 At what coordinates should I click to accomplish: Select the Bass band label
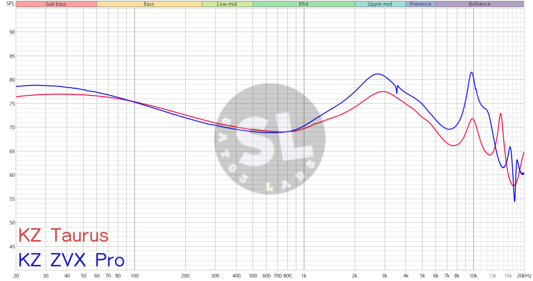(149, 4)
